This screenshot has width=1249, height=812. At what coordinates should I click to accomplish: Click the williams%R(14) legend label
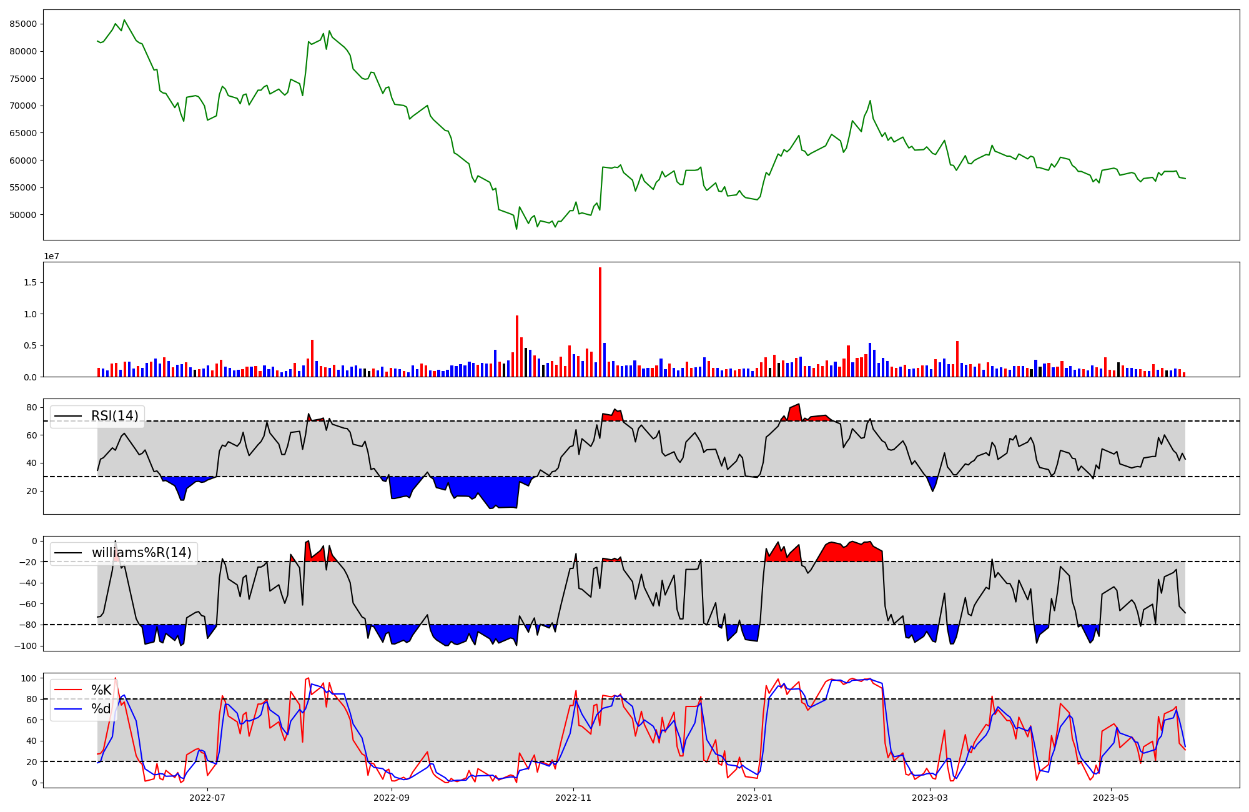141,553
